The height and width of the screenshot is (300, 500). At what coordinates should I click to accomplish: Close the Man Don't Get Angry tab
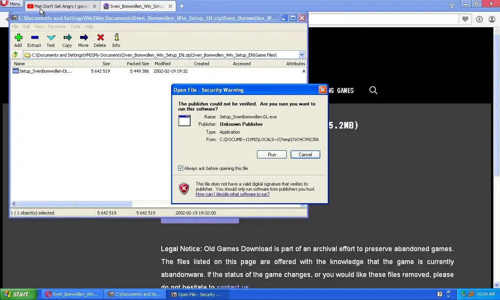coord(94,6)
